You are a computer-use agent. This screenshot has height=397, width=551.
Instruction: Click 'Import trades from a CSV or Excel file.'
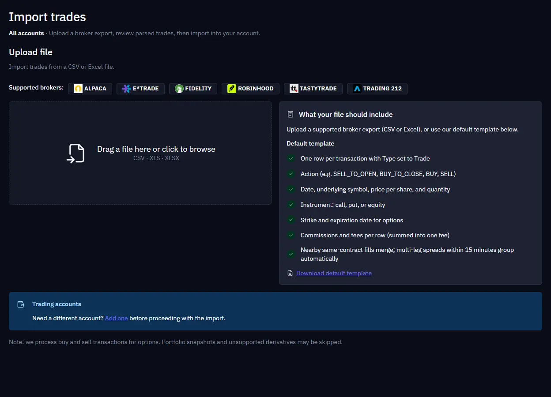61,67
